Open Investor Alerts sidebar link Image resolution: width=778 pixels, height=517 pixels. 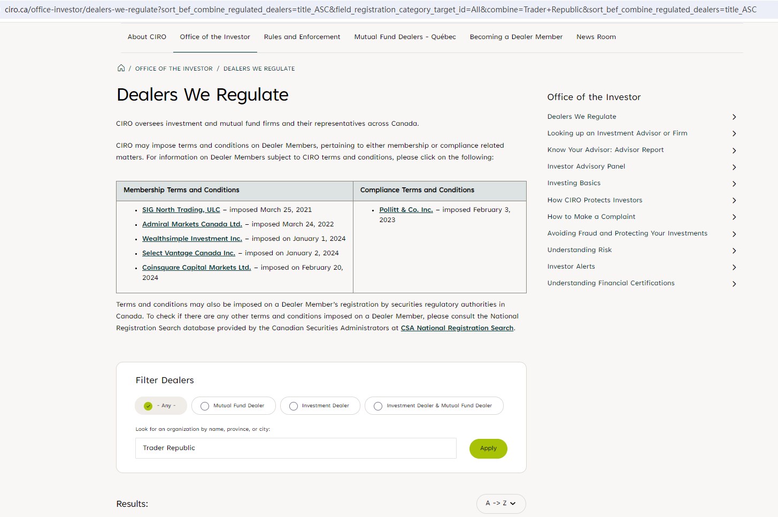tap(571, 267)
